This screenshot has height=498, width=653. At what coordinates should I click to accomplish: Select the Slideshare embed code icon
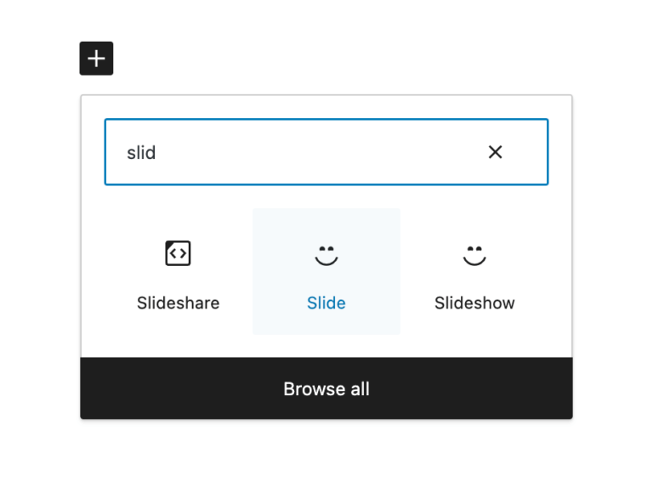(178, 253)
